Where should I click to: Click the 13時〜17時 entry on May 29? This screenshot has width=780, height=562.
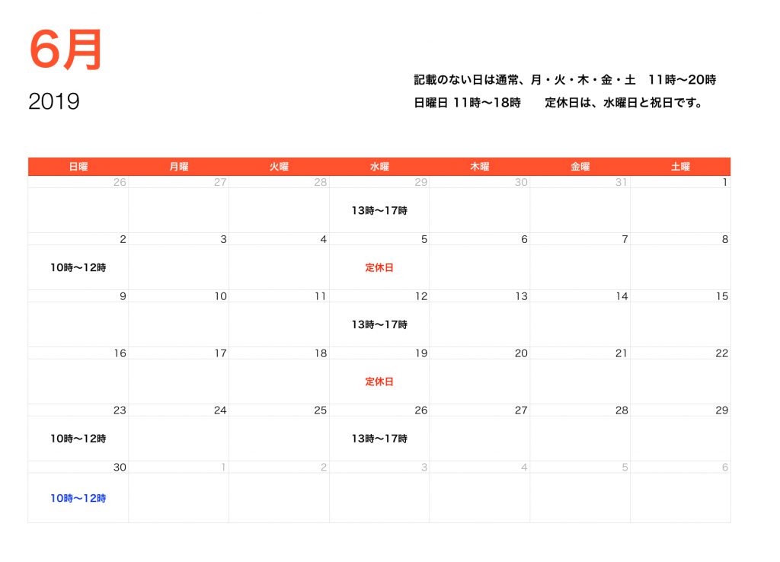tap(379, 210)
